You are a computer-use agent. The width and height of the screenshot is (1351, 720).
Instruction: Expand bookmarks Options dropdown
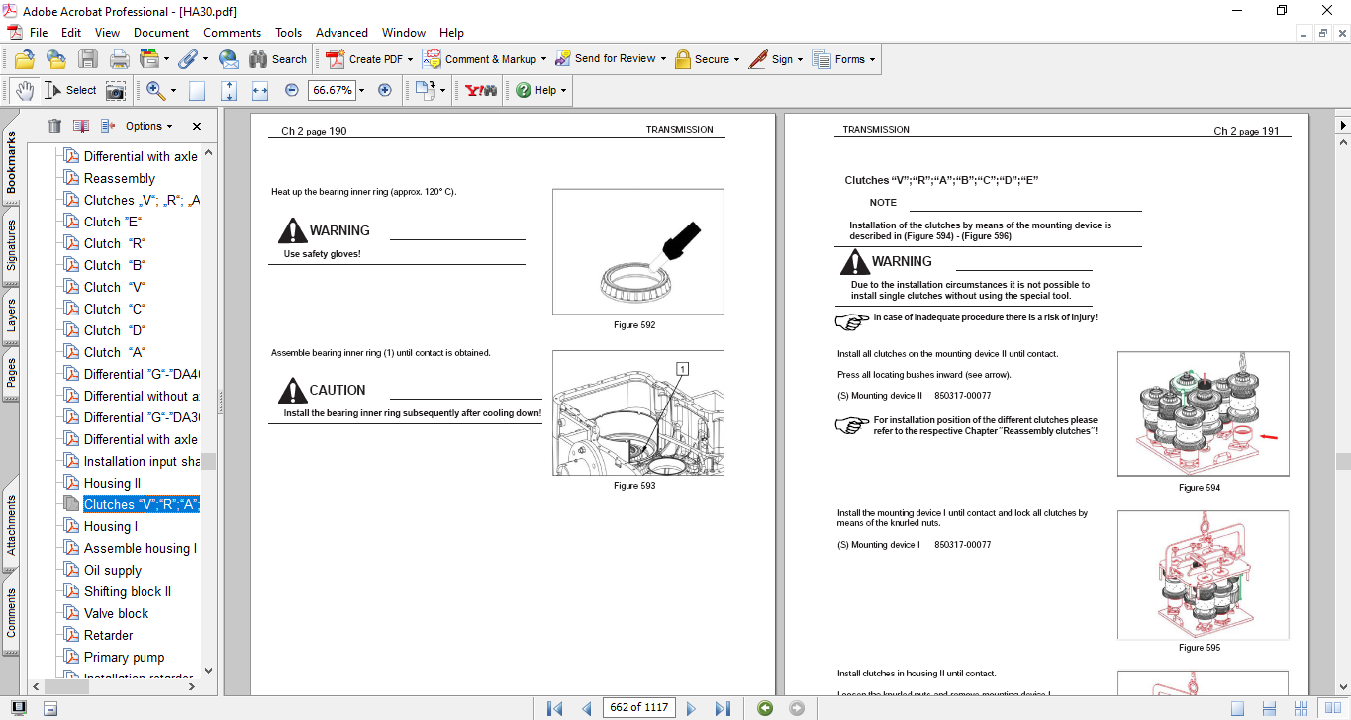click(148, 126)
